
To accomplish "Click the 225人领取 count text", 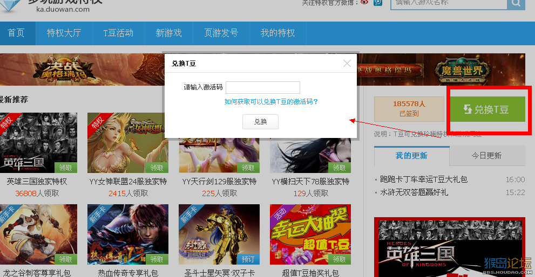I will (x=219, y=193).
